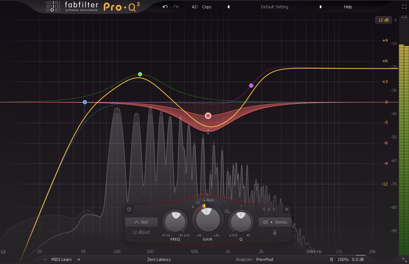Image resolution: width=409 pixels, height=264 pixels.
Task: Load next preset with right arrow
Action: coord(321,7)
